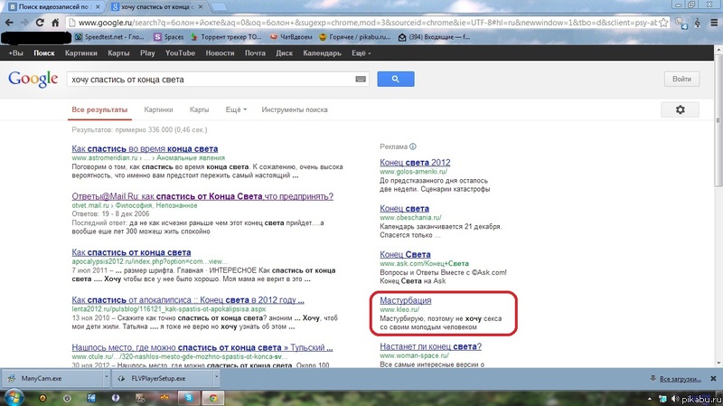Viewport: 723px width, 406px height.
Task: Open the Spaces bookmark
Action: 172,37
